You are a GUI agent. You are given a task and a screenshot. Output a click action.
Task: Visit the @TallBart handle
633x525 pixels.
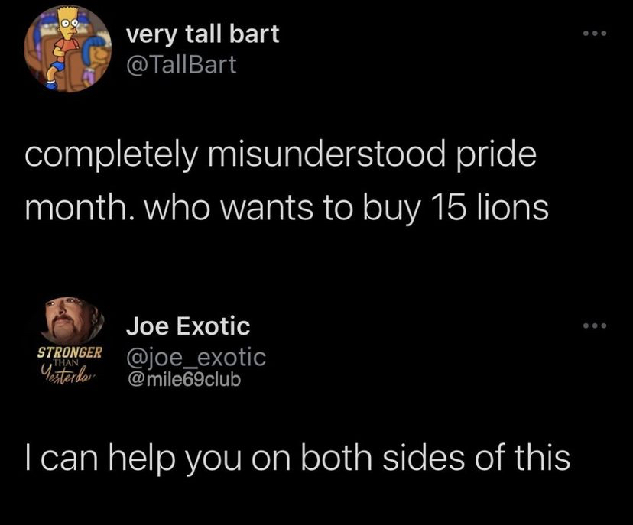click(181, 64)
